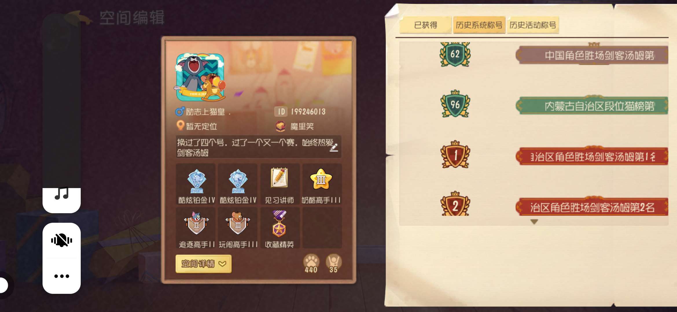Select the 收藏精英 purple medal badge

279,228
